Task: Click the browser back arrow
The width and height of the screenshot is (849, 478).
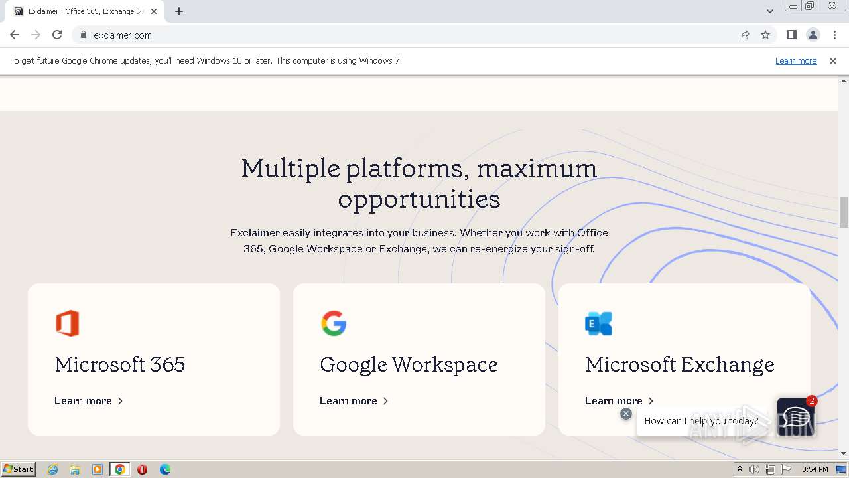Action: [15, 35]
